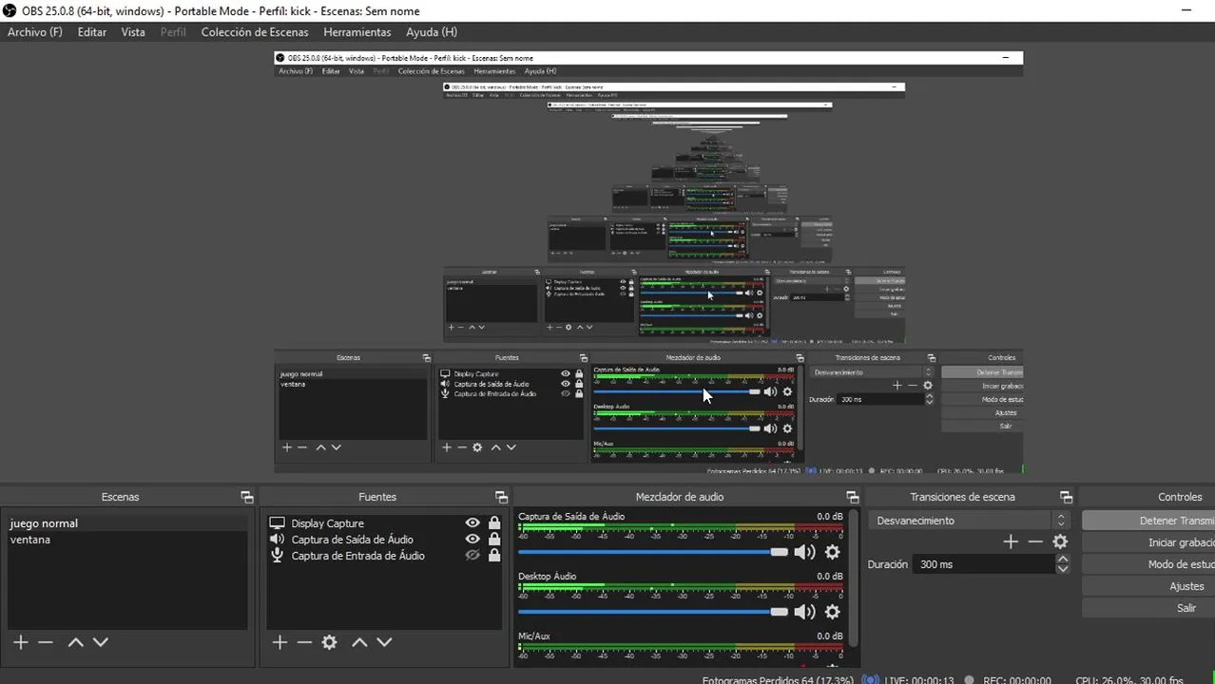This screenshot has height=684, width=1215.
Task: Hide the Captura de Saída de Áudio source
Action: tap(472, 540)
